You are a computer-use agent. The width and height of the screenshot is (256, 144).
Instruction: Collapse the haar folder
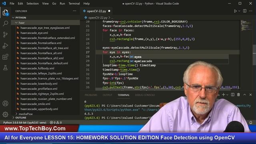[22, 23]
